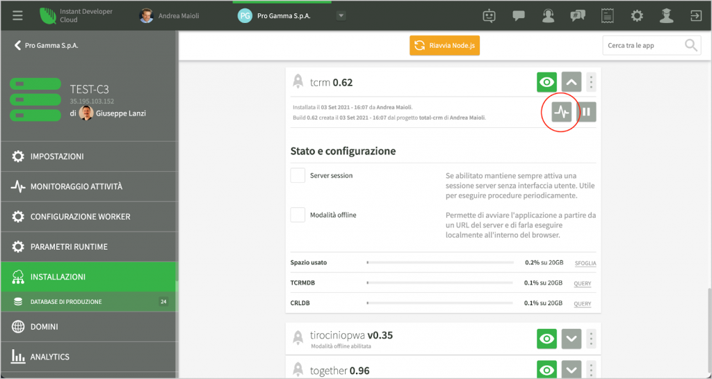Open together three-dot options menu
The height and width of the screenshot is (379, 712).
591,370
